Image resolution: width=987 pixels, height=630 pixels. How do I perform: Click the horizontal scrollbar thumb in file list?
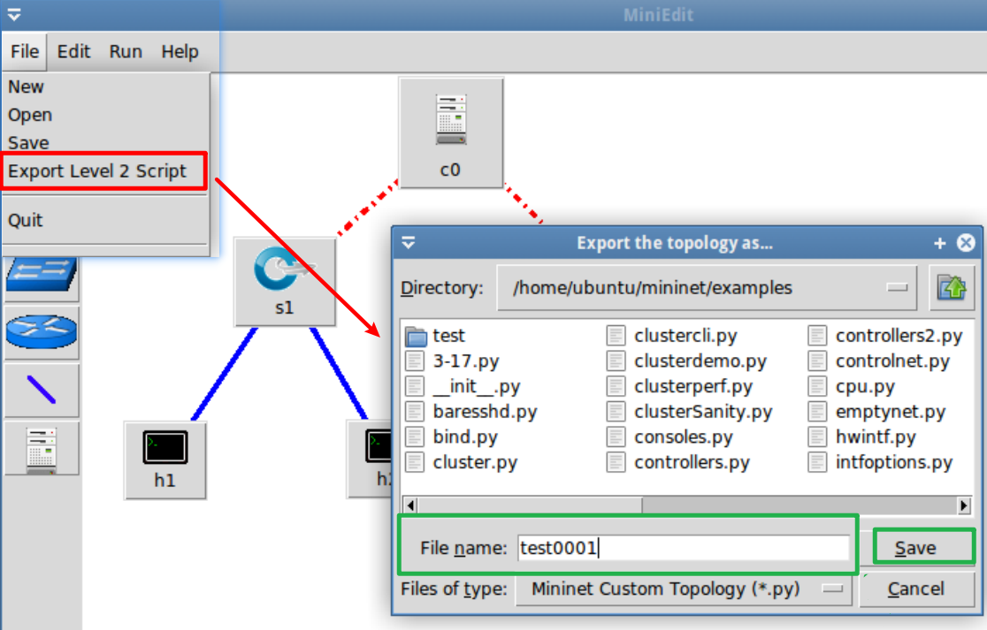click(x=530, y=505)
